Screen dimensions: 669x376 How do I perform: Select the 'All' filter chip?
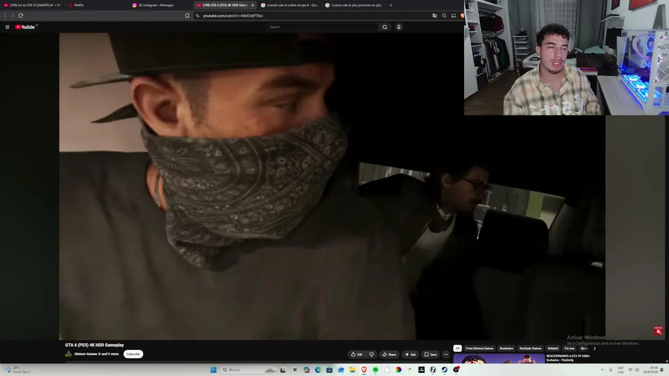(457, 348)
